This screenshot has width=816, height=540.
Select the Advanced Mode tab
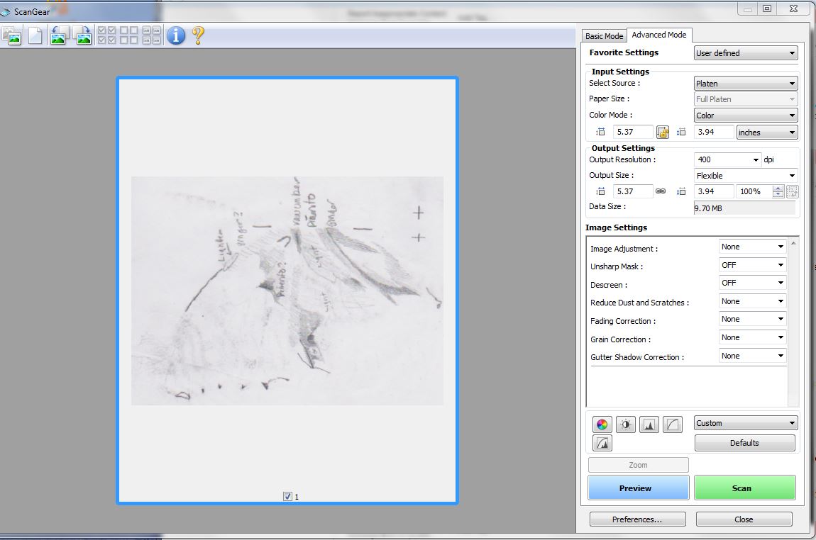tap(658, 34)
